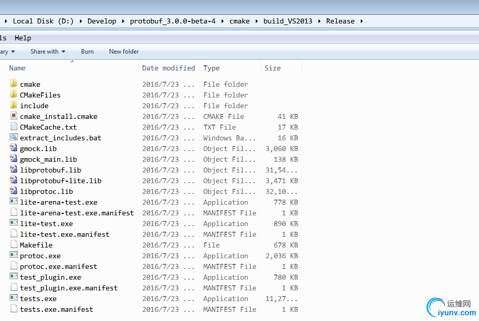Create a New folder
The image size is (479, 321).
(x=124, y=52)
